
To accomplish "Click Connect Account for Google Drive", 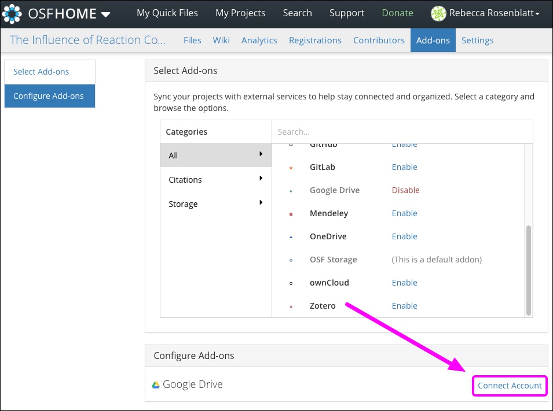I will [510, 386].
